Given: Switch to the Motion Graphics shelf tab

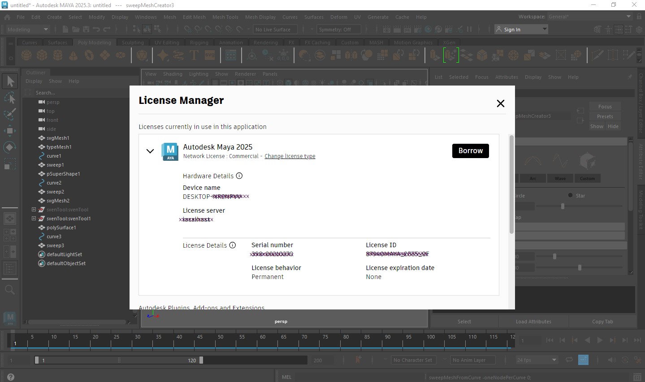Looking at the screenshot, I should (413, 43).
